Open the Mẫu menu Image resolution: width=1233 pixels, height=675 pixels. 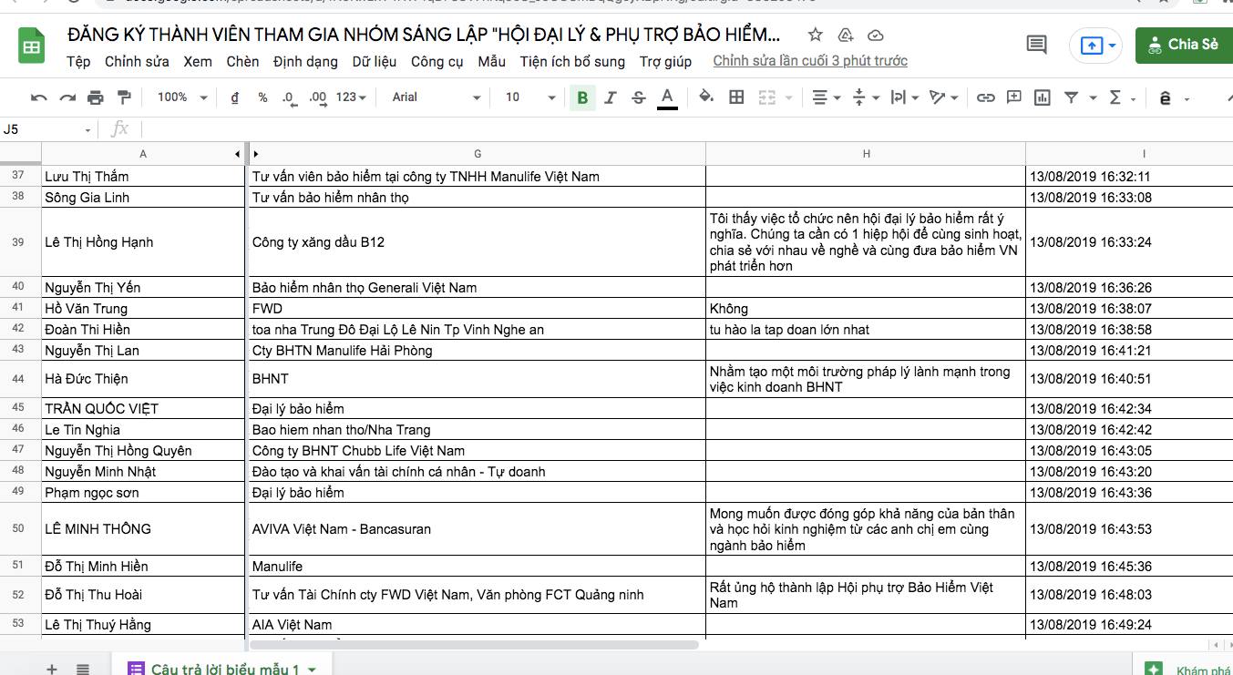point(491,62)
